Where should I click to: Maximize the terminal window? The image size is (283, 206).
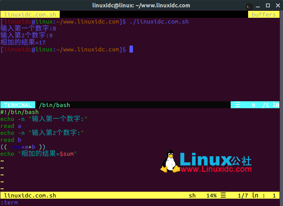268,5
